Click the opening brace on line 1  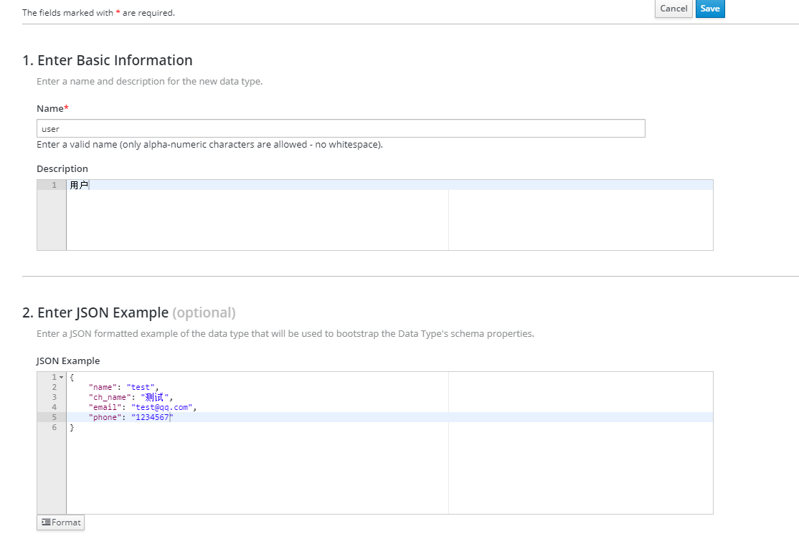click(x=71, y=376)
